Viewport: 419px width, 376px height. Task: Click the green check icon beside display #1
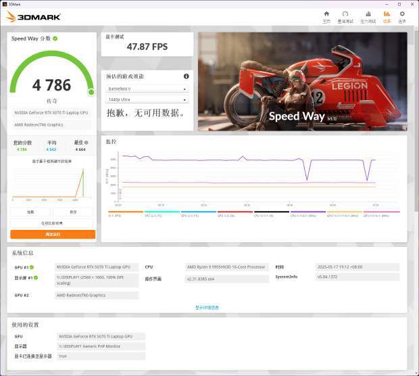(x=36, y=277)
